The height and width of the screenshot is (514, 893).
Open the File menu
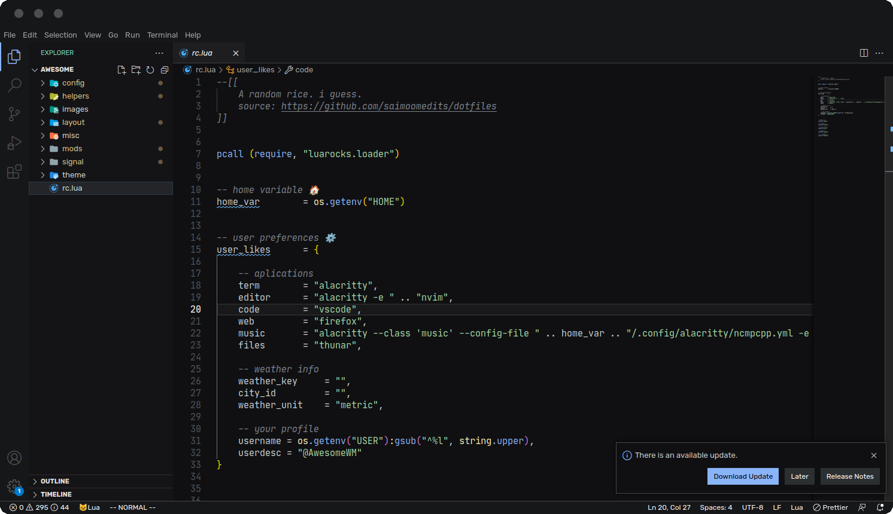point(10,35)
